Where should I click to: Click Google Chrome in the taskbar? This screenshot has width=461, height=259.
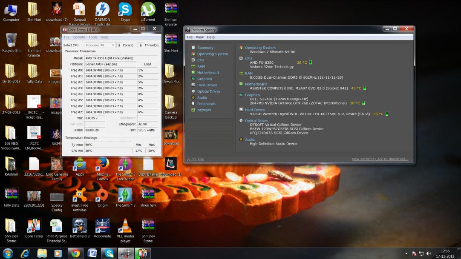(75, 253)
